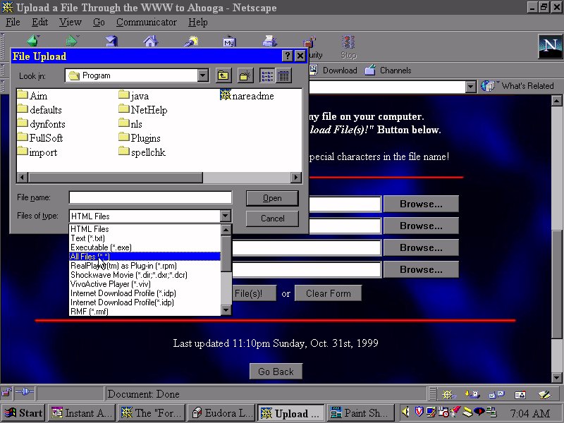Select Text (*.txt) from file type list
This screenshot has width=564, height=423.
point(88,238)
